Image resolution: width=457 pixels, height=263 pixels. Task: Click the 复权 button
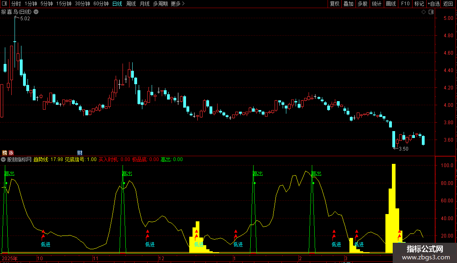[334, 4]
